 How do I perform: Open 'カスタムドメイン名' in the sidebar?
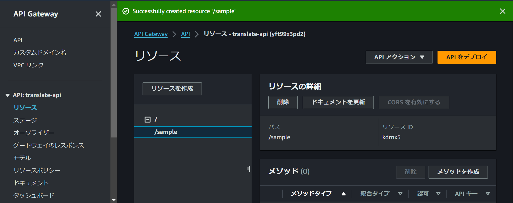point(40,52)
